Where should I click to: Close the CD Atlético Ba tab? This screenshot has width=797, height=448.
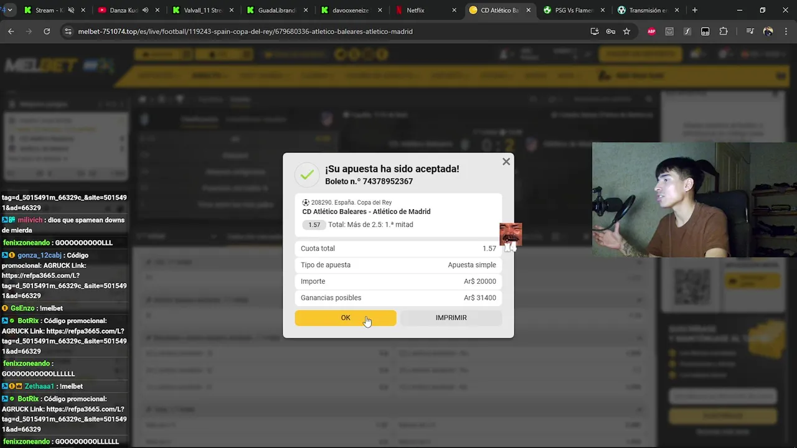529,10
